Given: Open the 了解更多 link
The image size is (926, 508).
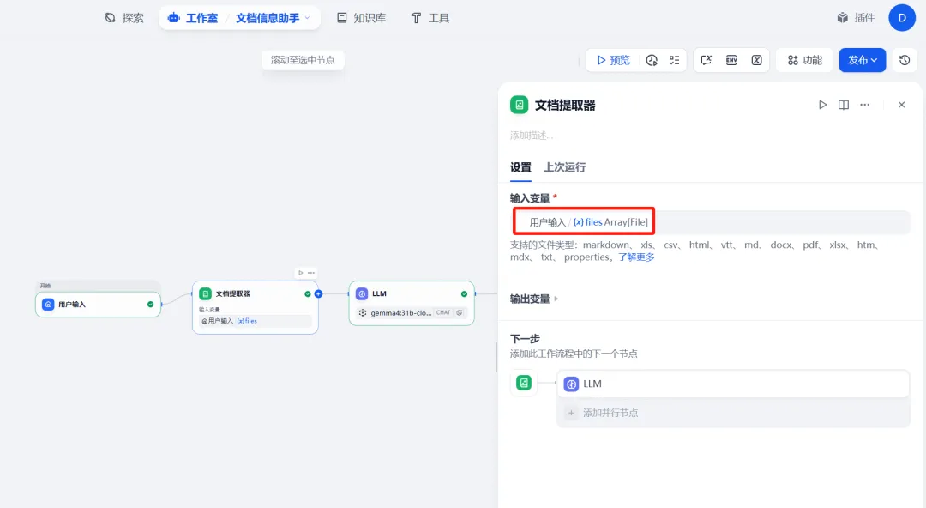Looking at the screenshot, I should click(x=636, y=257).
